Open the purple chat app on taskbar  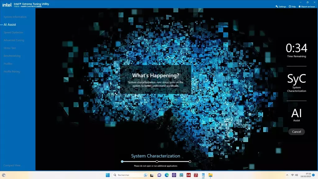(x=159, y=175)
